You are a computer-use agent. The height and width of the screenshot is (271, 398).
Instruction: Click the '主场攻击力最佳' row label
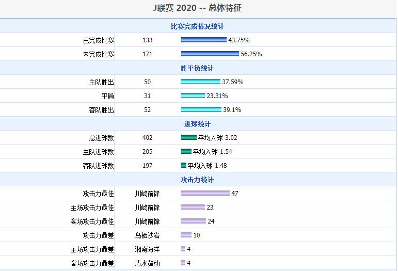[x=92, y=208]
